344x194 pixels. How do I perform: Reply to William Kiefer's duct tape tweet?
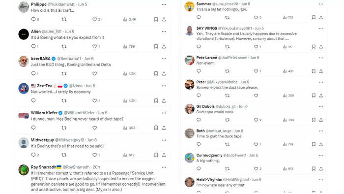(x=33, y=128)
